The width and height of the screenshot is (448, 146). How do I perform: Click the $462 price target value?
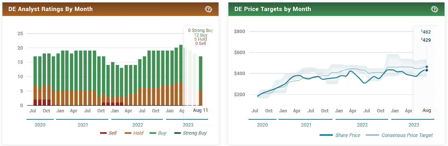426,32
